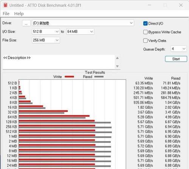The height and width of the screenshot is (169, 189).
Task: Click the ATTO Disk Benchmark title bar icon
Action: point(5,5)
